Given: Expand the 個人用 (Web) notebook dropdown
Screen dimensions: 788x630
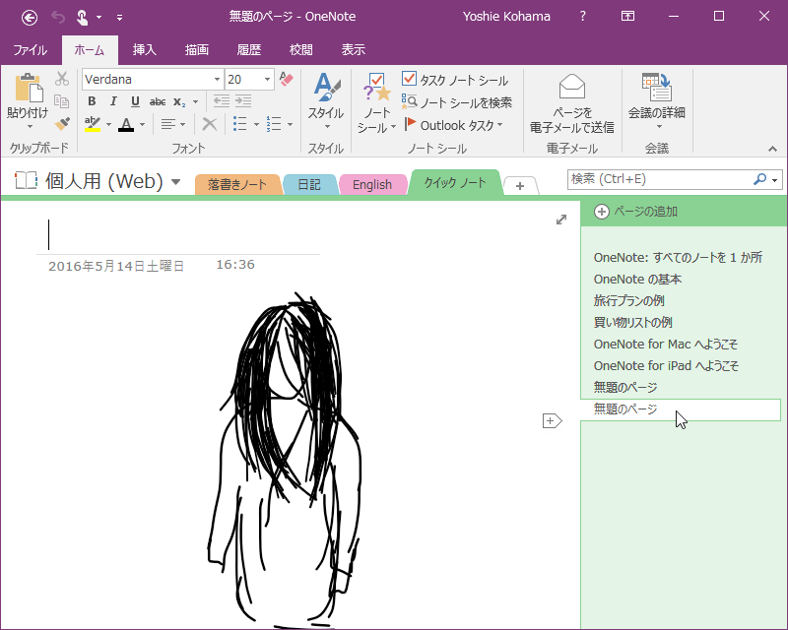Looking at the screenshot, I should click(175, 181).
